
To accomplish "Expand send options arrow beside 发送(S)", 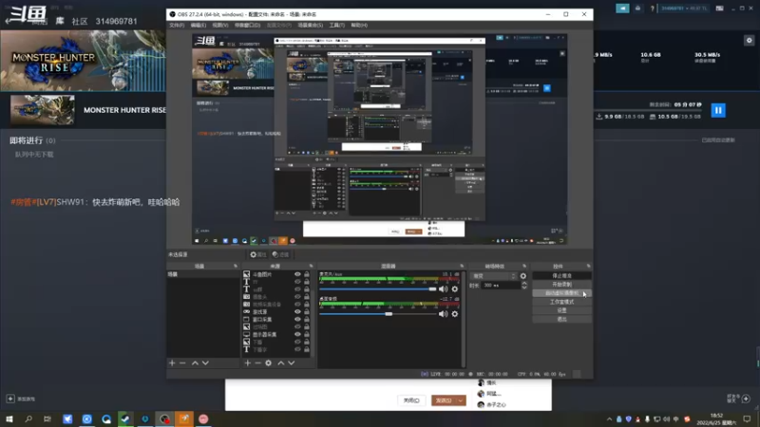I will pyautogui.click(x=461, y=400).
